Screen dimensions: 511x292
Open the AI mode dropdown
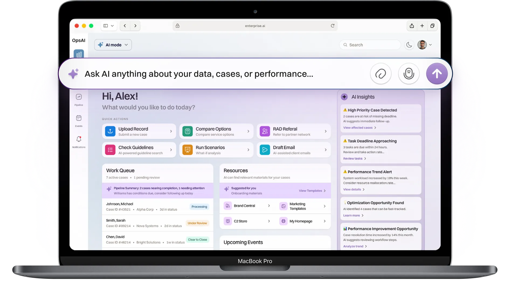click(x=113, y=45)
